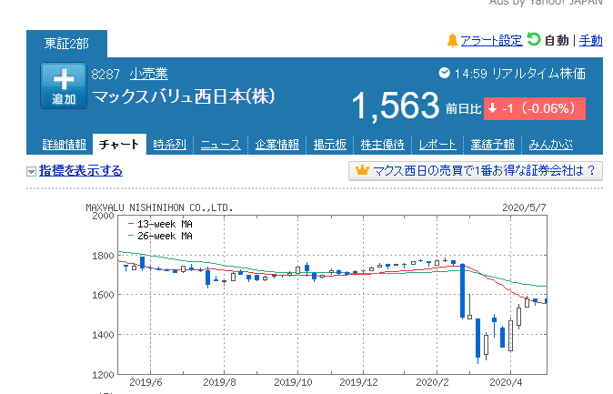Open the 掲示板 tab
This screenshot has width=613, height=394.
(x=329, y=145)
